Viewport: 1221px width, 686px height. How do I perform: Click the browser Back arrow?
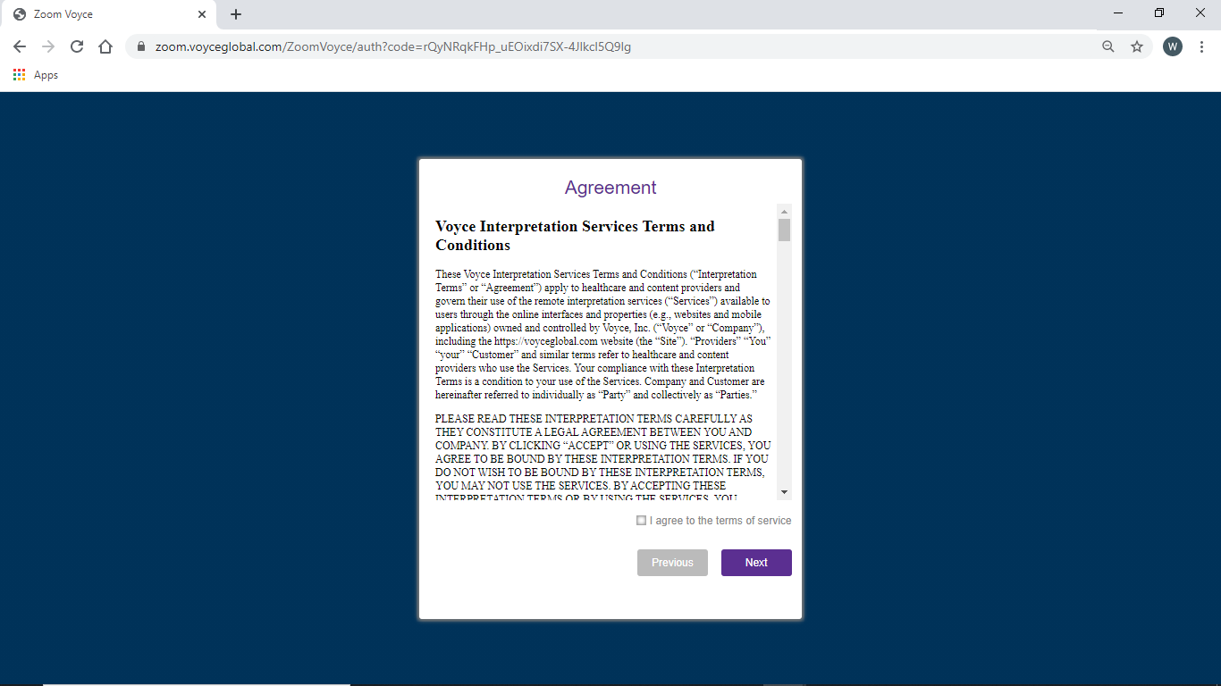20,46
